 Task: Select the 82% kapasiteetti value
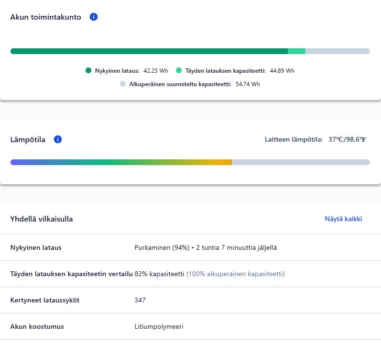159,274
